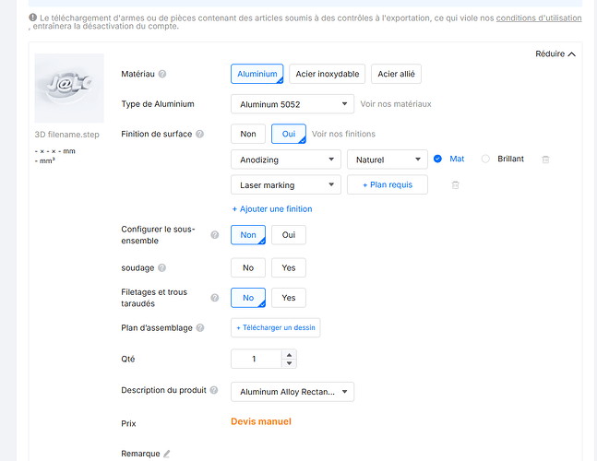Select the Mat radio option

[438, 159]
